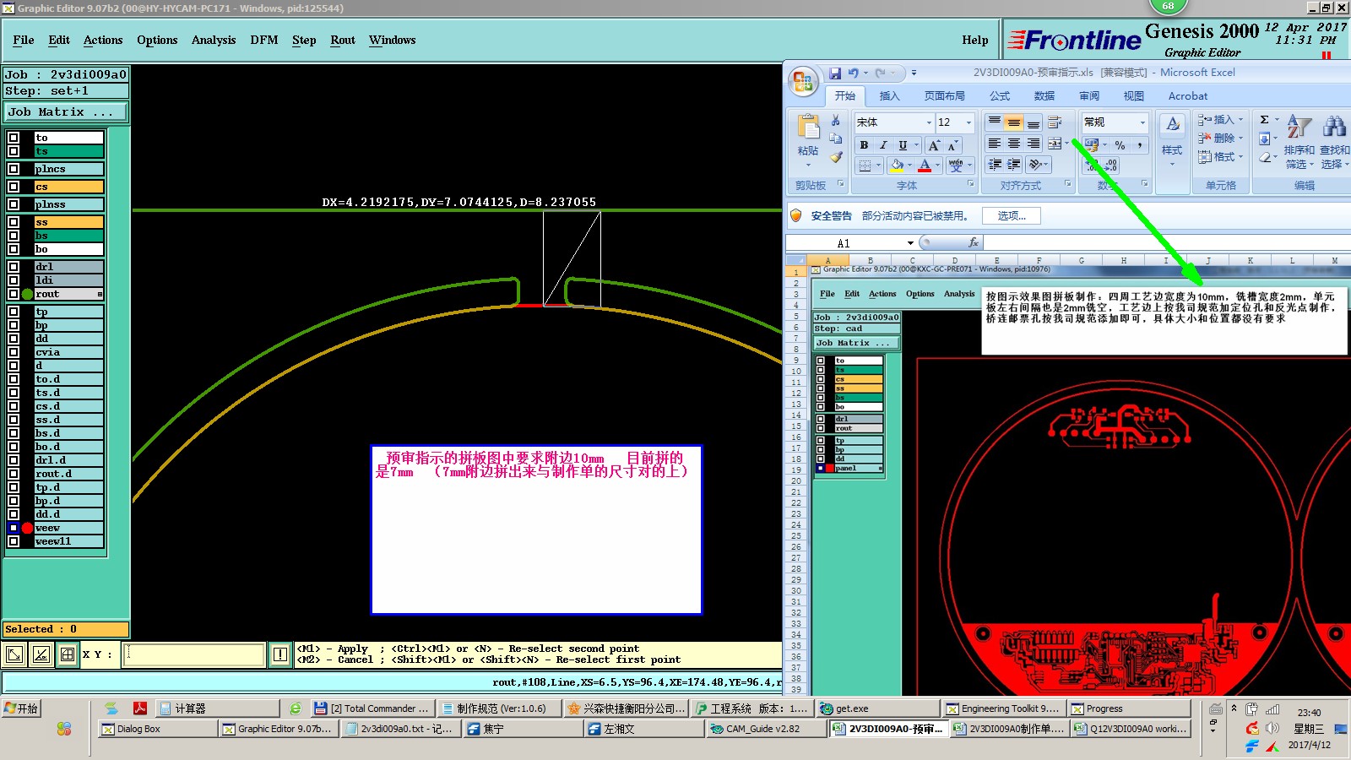Image resolution: width=1351 pixels, height=760 pixels.
Task: Click the Excel format painter brush icon
Action: tap(836, 157)
